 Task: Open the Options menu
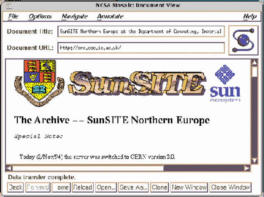point(40,16)
